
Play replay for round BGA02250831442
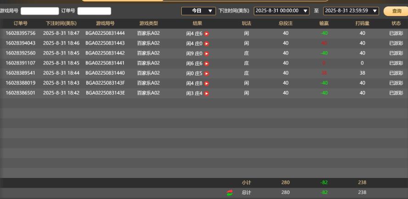207,54
